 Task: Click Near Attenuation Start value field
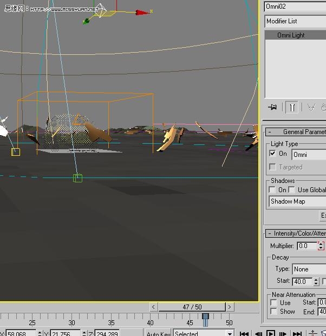click(x=322, y=302)
